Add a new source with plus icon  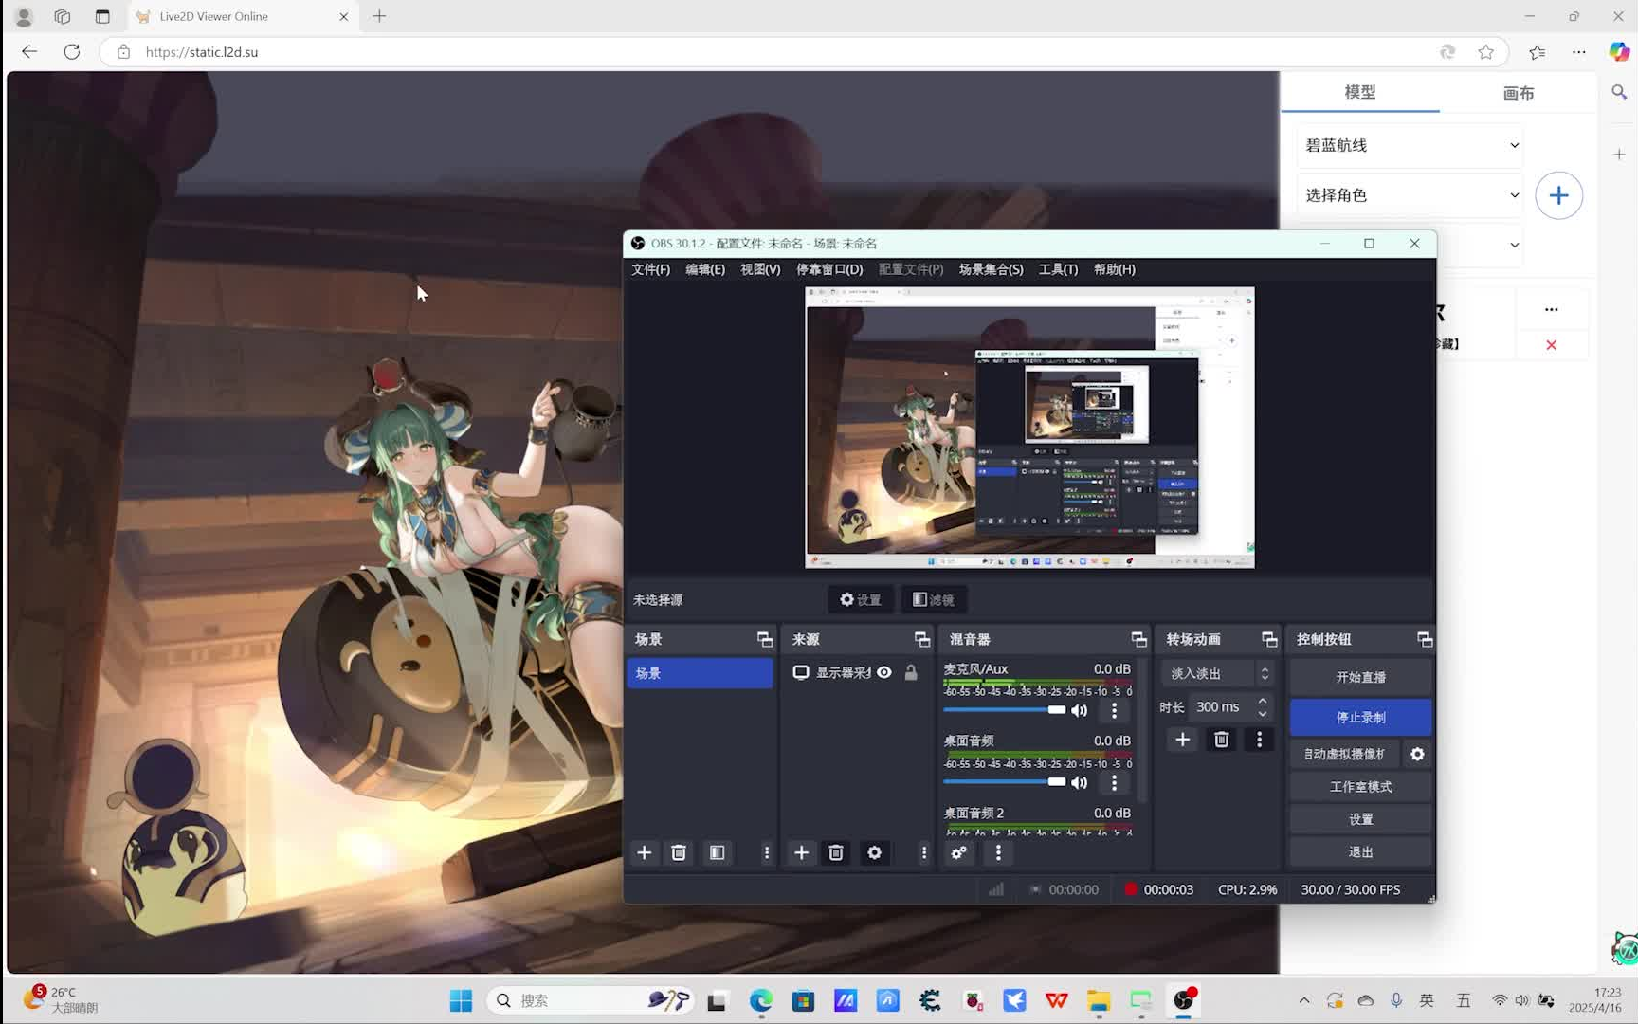[802, 852]
